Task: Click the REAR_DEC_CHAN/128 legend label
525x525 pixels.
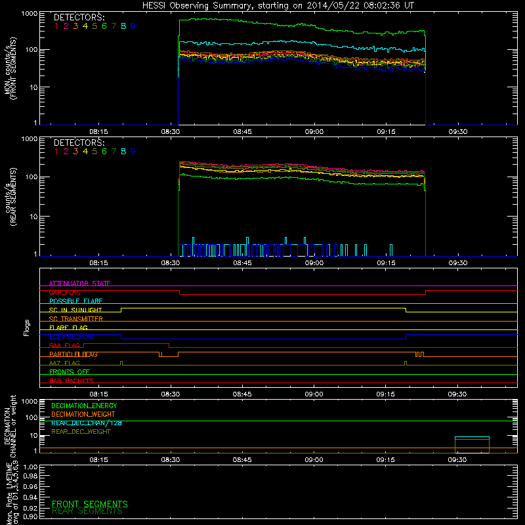Action: coord(87,423)
